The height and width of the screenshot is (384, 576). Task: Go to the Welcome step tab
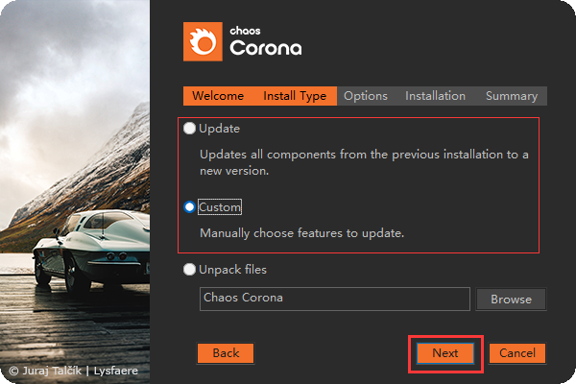point(217,96)
